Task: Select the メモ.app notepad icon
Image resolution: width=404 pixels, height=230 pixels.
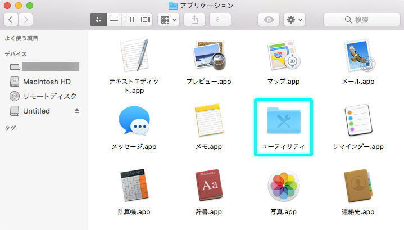Action: pos(209,120)
